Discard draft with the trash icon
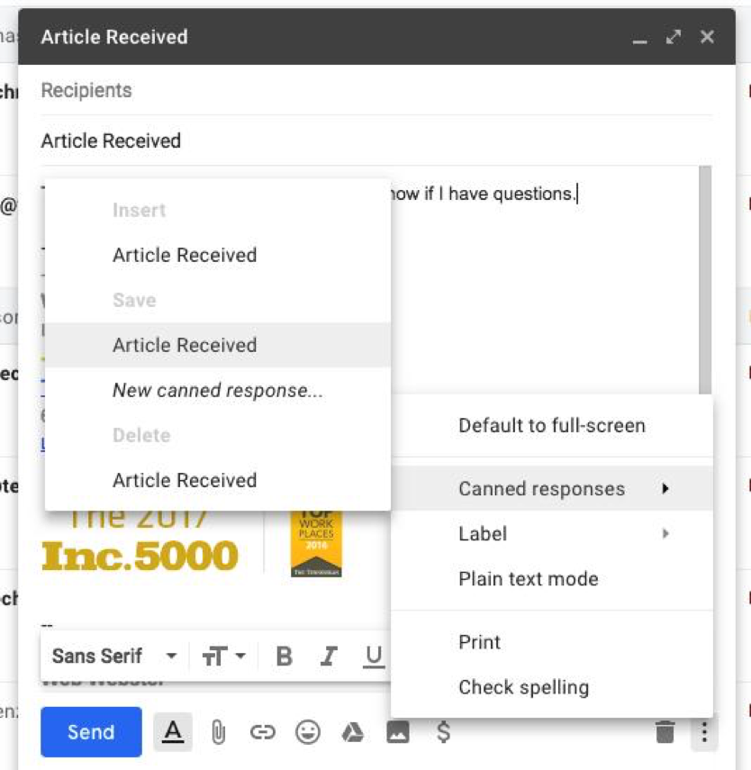The height and width of the screenshot is (770, 751). (x=665, y=732)
